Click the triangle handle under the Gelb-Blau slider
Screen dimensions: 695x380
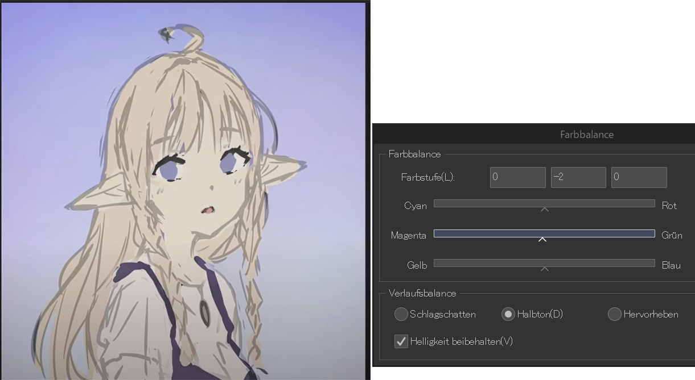pos(544,269)
